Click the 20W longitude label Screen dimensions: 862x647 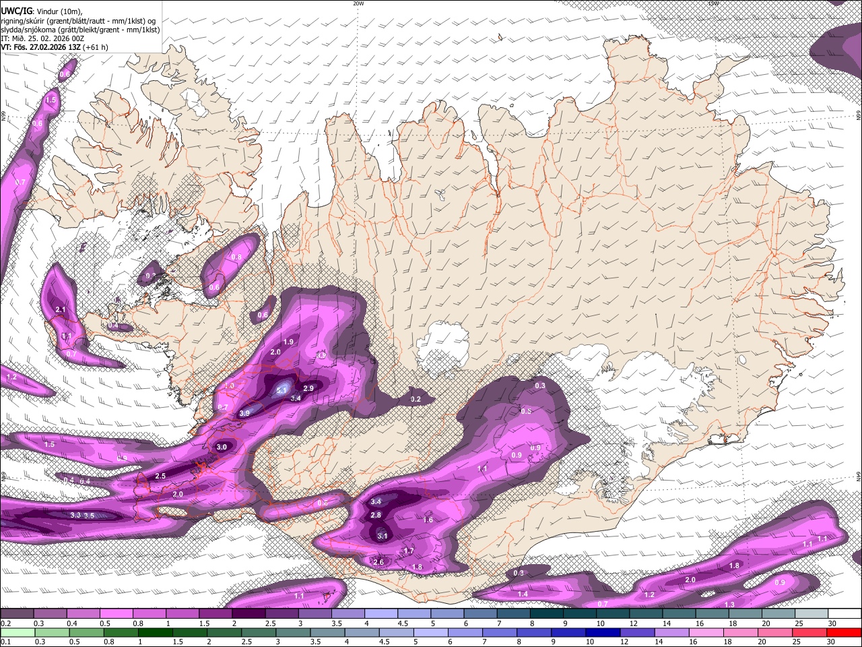358,3
